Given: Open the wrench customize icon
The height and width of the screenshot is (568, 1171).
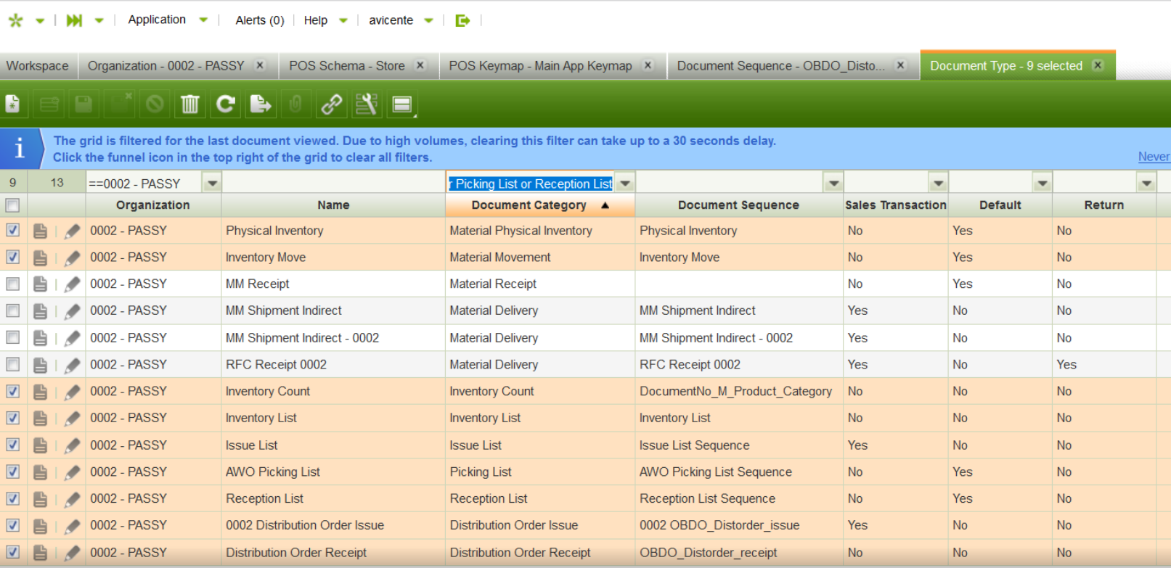Looking at the screenshot, I should [x=366, y=104].
